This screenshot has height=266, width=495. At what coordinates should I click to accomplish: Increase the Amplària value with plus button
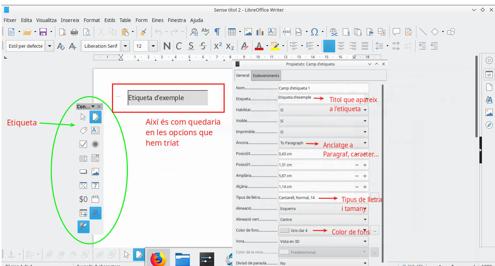tap(365, 176)
